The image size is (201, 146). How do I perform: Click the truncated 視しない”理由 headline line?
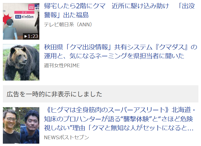(x=119, y=128)
